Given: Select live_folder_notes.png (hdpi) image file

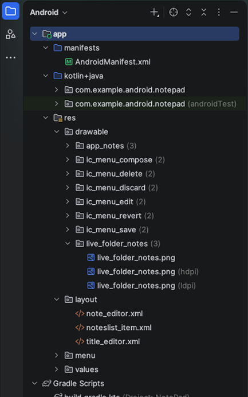Looking at the screenshot, I should (x=143, y=272).
